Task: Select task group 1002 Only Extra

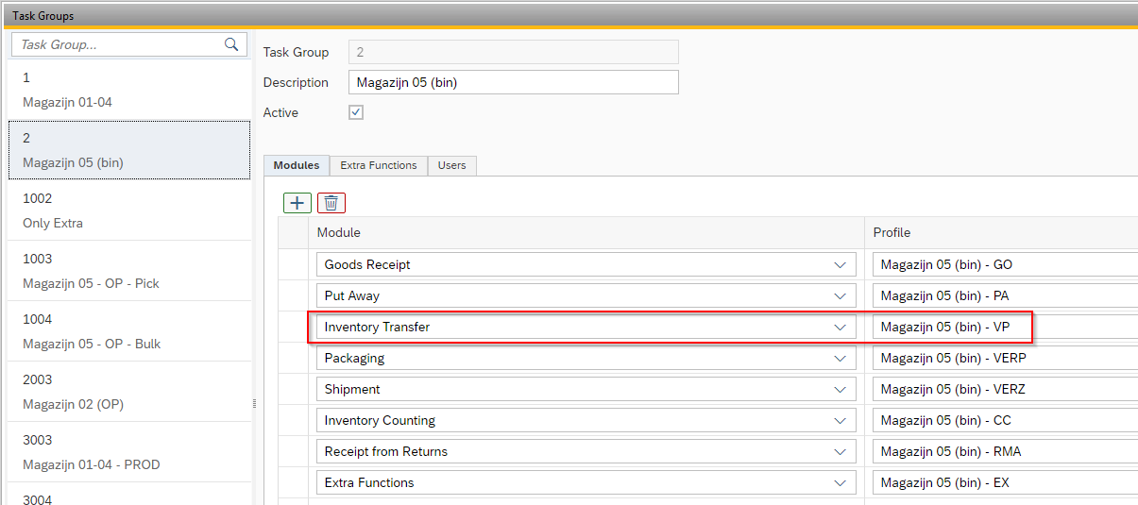Action: coord(130,210)
